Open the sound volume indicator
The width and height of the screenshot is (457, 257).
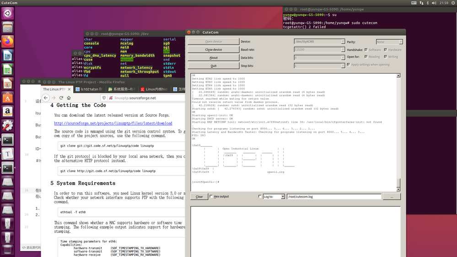point(434,3)
